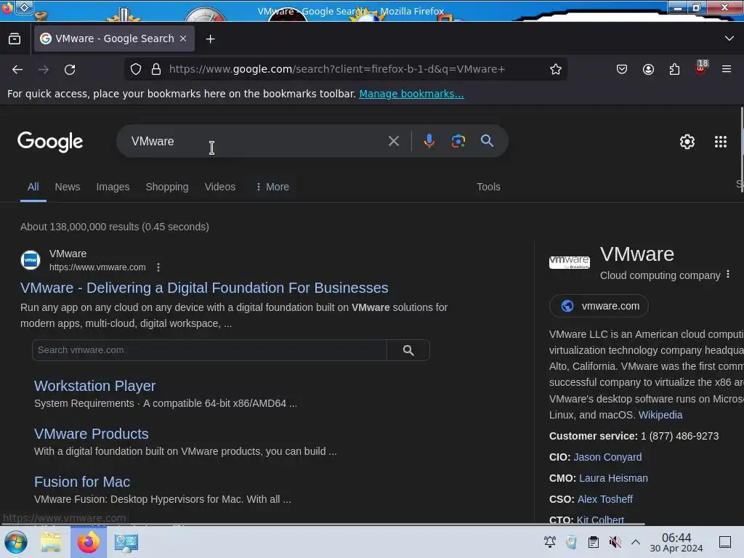Image resolution: width=744 pixels, height=558 pixels.
Task: Reload the current page
Action: (70, 69)
